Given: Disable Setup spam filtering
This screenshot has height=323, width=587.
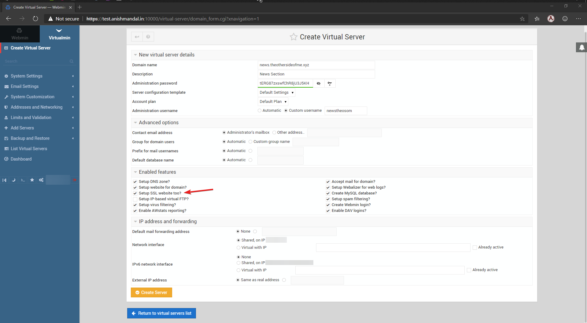Looking at the screenshot, I should click(x=328, y=199).
